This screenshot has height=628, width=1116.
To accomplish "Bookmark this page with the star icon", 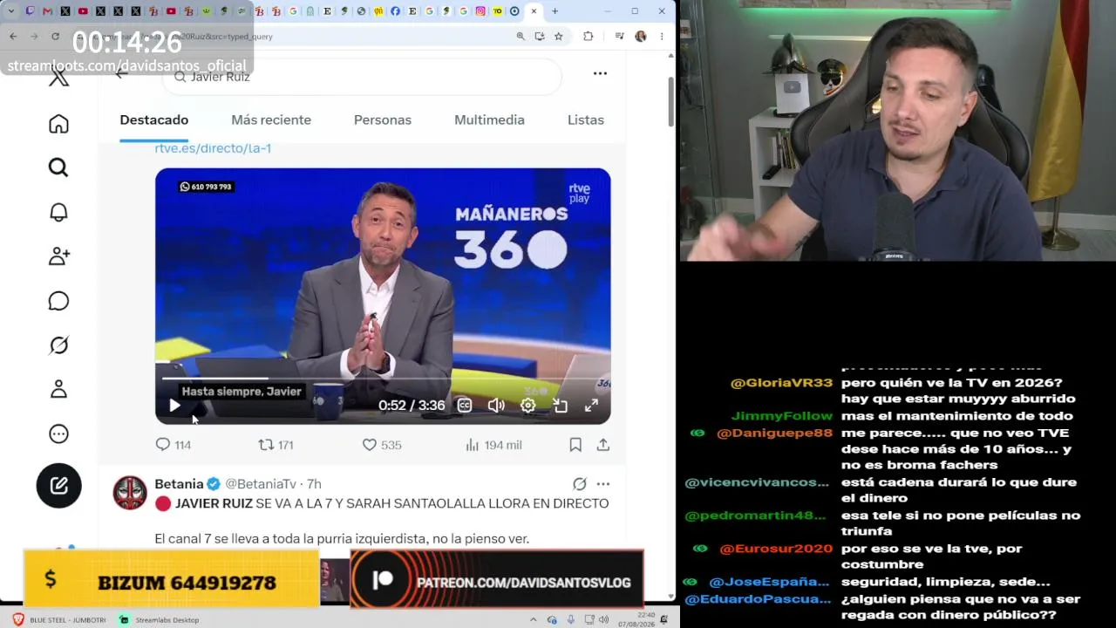I will 559,37.
